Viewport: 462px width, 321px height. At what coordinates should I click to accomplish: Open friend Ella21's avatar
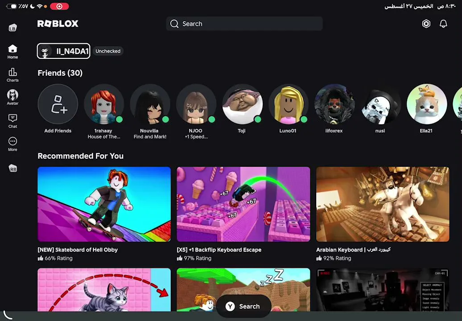click(427, 104)
